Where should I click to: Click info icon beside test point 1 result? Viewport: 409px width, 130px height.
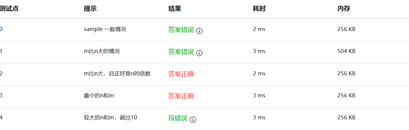pyautogui.click(x=199, y=53)
